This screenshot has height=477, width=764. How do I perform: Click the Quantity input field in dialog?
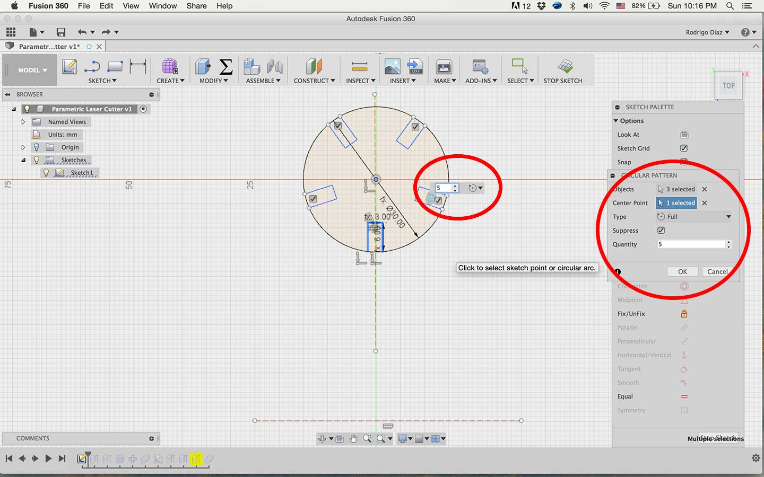(x=691, y=244)
